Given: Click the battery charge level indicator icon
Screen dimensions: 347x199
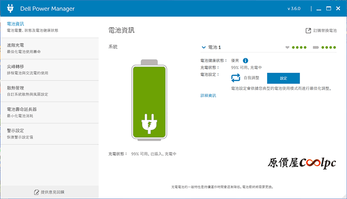Looking at the screenshot, I should tap(316, 48).
